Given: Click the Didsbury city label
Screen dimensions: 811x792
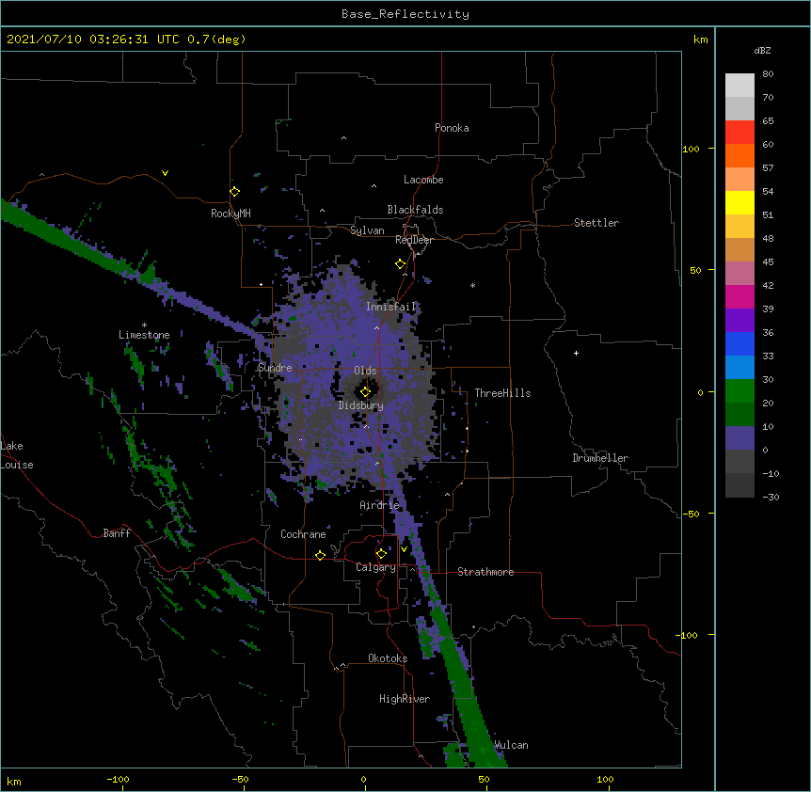Looking at the screenshot, I should point(361,405).
